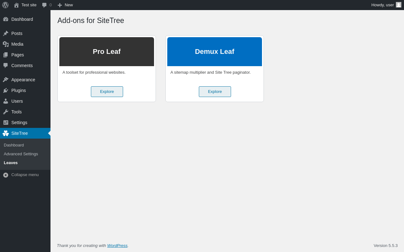Click the Test site link
Image resolution: width=404 pixels, height=252 pixels.
[29, 5]
